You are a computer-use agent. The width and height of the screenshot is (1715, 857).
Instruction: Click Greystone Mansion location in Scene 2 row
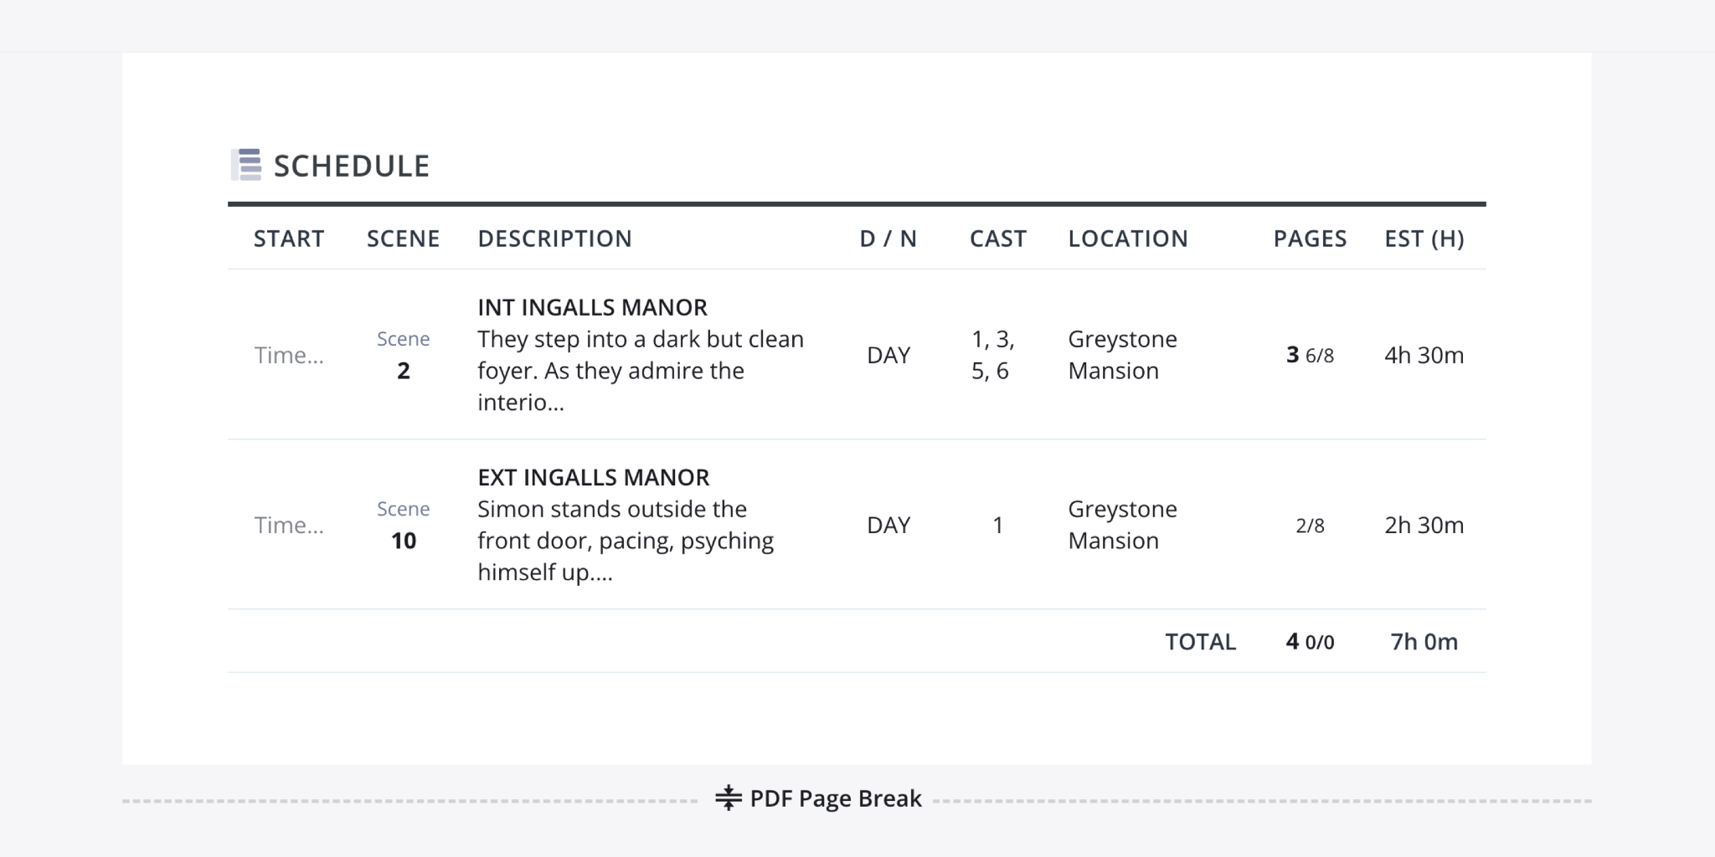1122,355
